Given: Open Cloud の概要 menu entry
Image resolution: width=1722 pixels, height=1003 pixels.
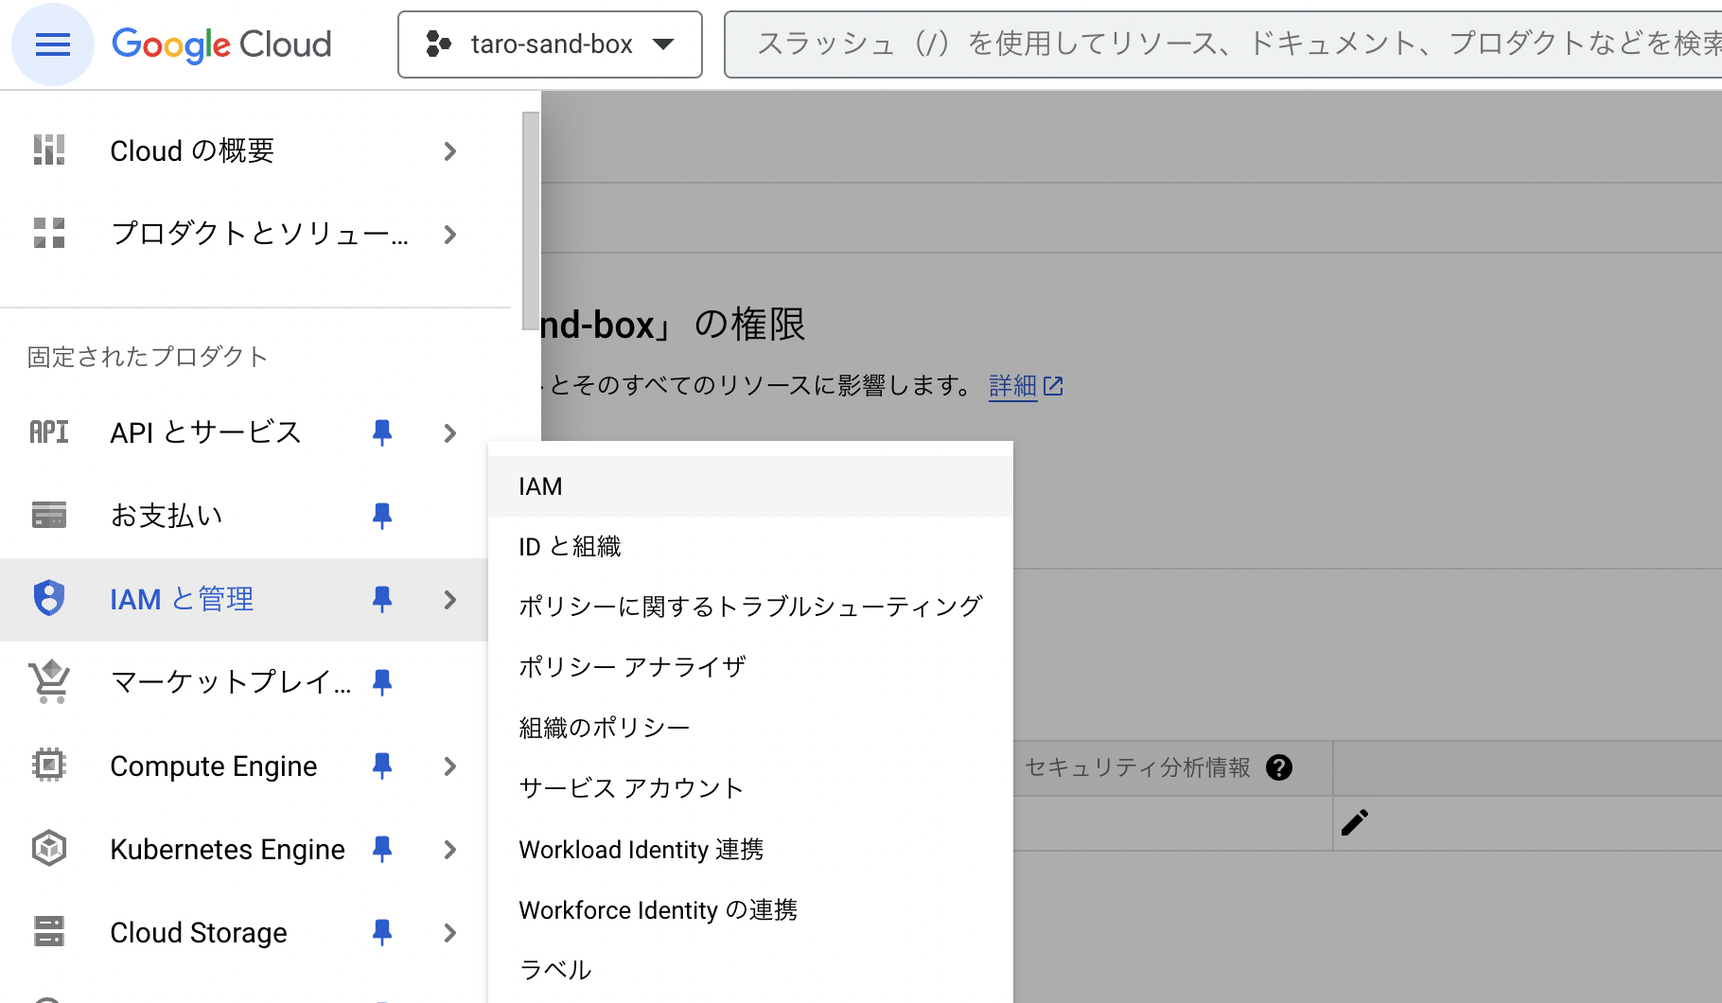Looking at the screenshot, I should click(192, 150).
